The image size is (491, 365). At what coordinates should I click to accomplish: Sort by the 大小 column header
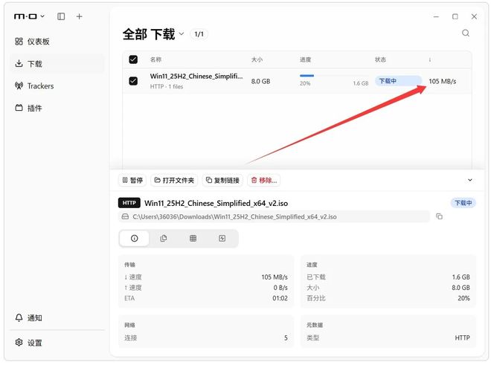[257, 59]
